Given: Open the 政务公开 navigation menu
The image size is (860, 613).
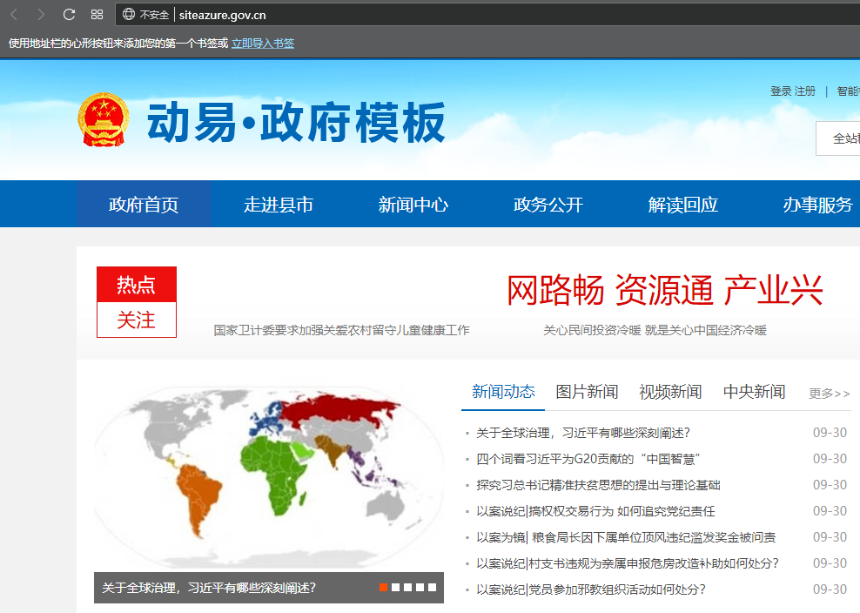Looking at the screenshot, I should 548,205.
